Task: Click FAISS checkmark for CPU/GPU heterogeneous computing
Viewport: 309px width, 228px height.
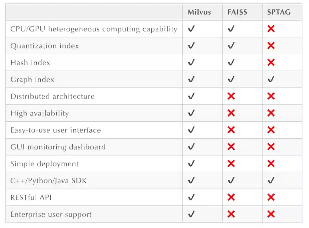Action: (x=231, y=29)
